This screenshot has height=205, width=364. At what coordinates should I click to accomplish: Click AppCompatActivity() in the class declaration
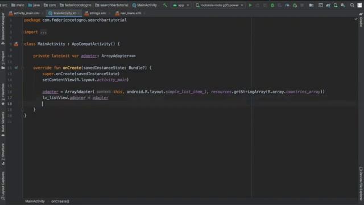pos(93,44)
